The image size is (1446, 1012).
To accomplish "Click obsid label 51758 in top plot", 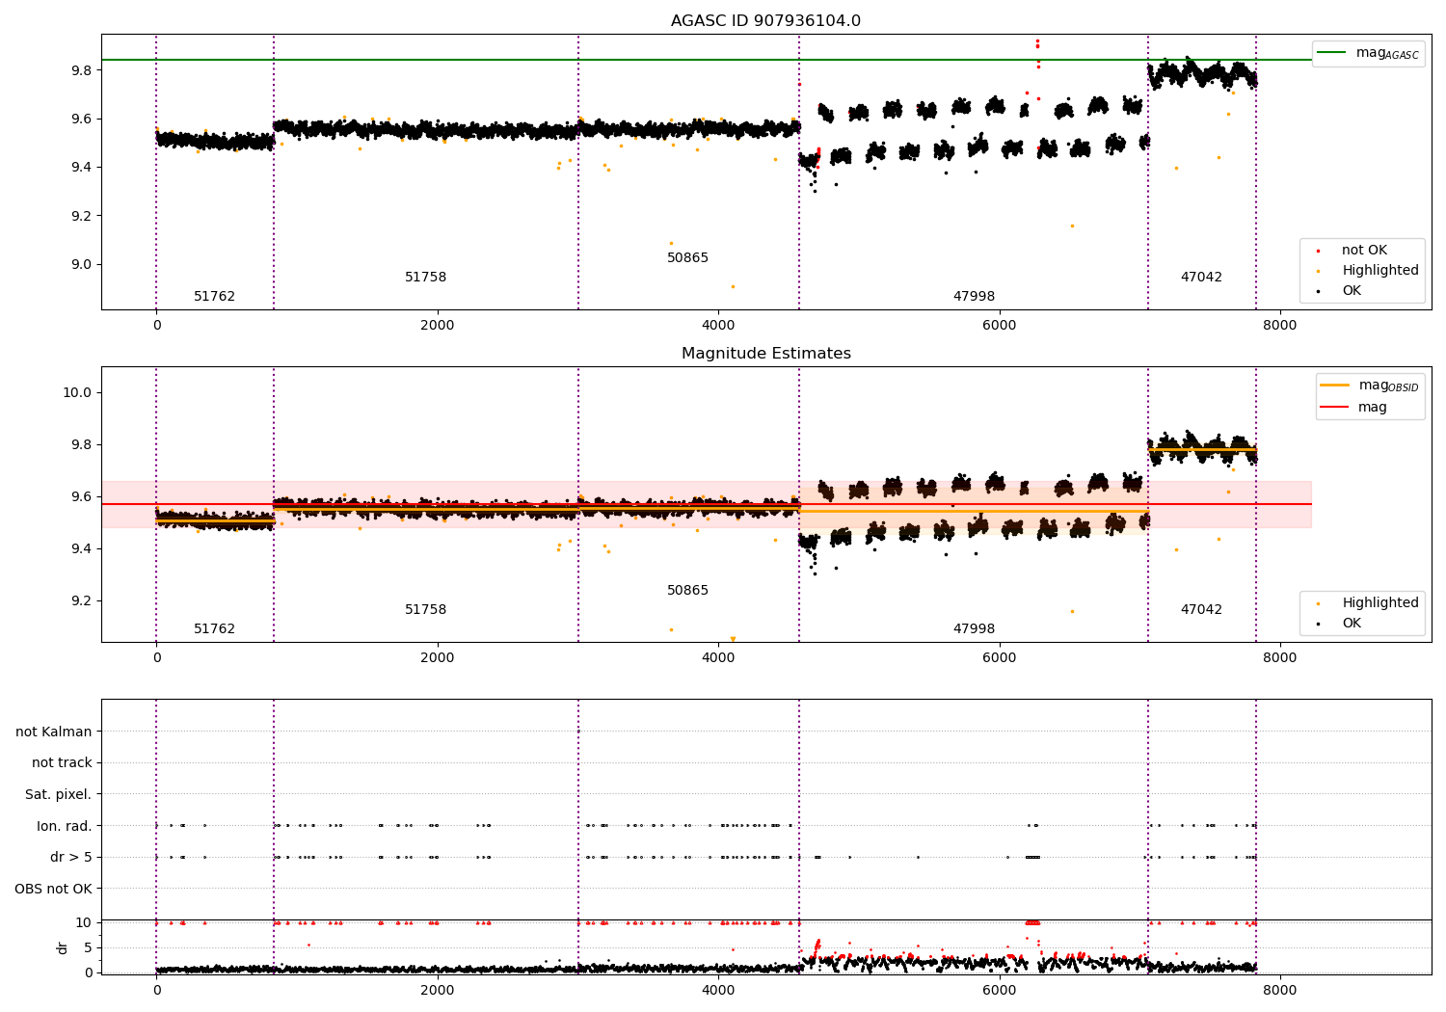I will [425, 278].
